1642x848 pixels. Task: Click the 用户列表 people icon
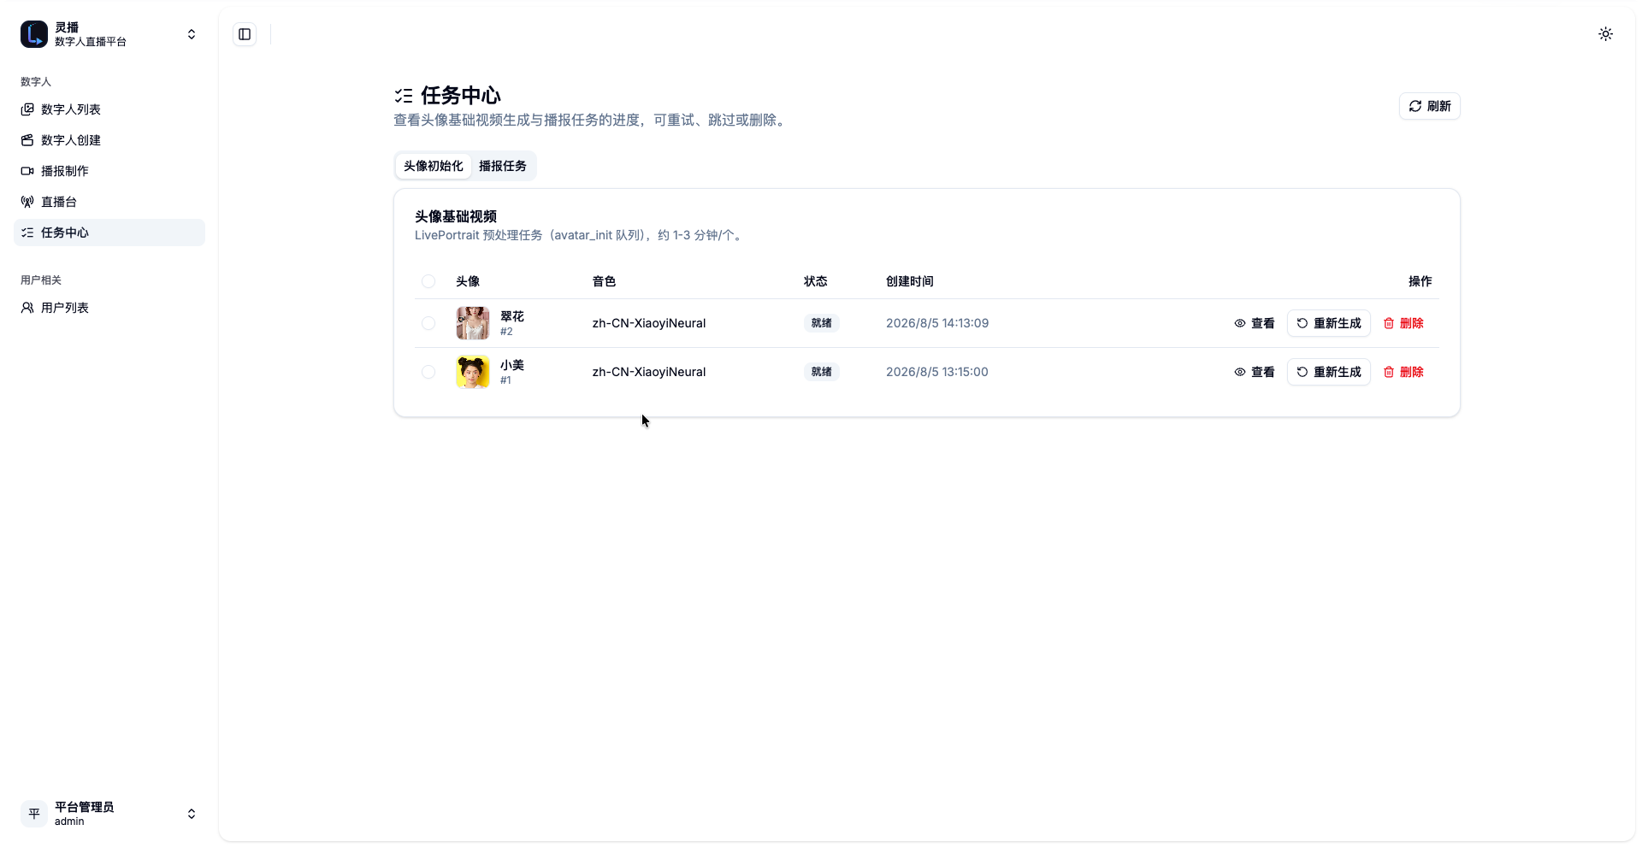pos(27,308)
